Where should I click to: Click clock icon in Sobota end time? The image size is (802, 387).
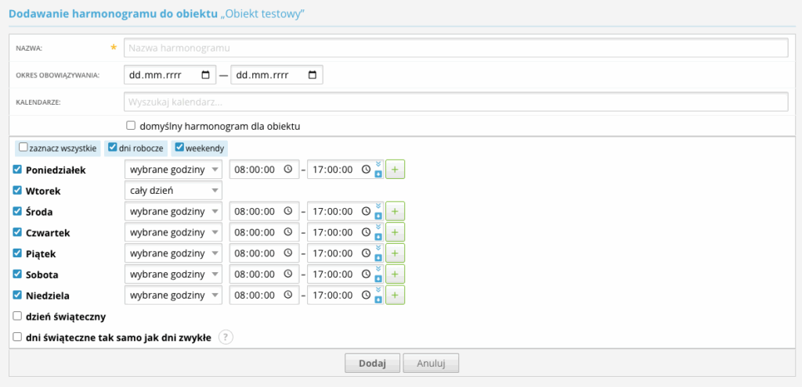point(366,274)
